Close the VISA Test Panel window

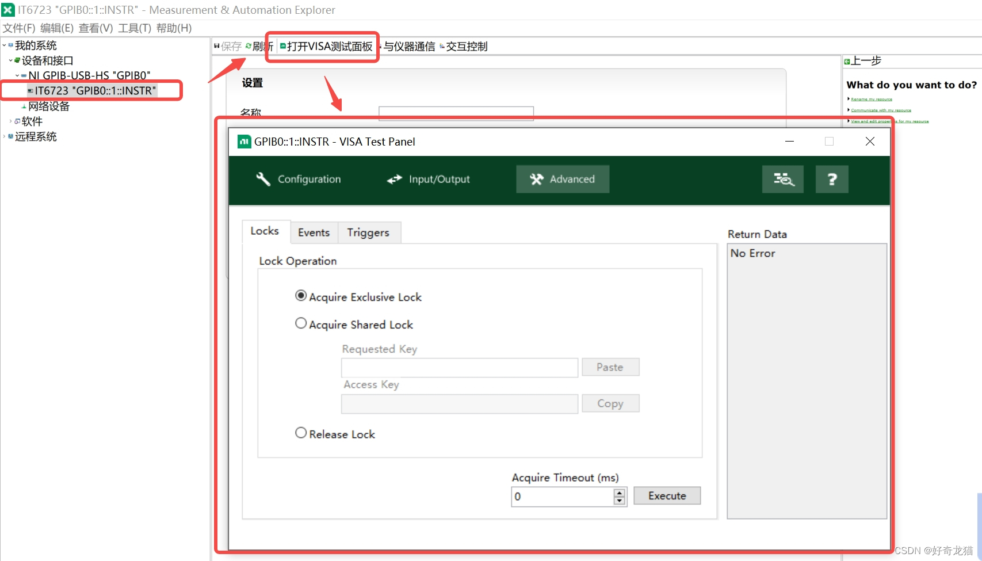coord(870,142)
